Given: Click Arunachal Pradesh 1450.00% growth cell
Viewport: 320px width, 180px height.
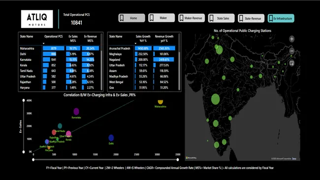Looking at the screenshot, I should click(143, 48).
